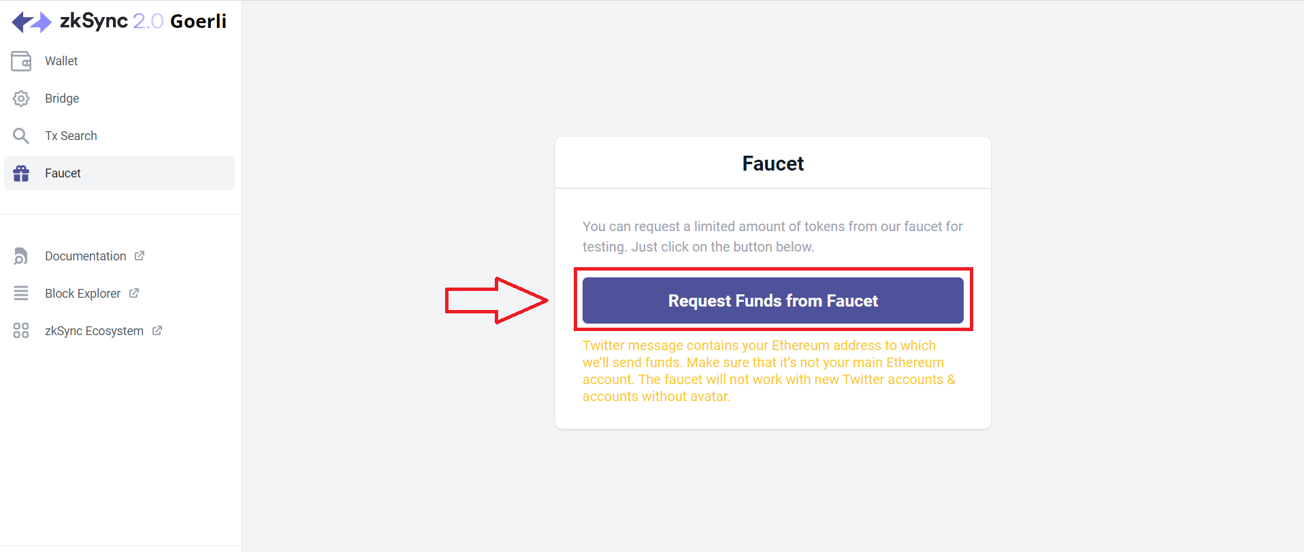The width and height of the screenshot is (1304, 552).
Task: Click the zkSync Ecosystem grid icon
Action: coord(21,330)
